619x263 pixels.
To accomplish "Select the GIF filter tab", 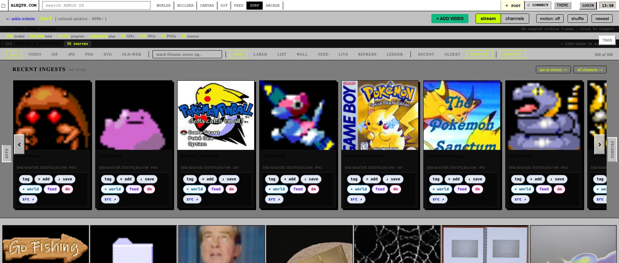I will tap(54, 54).
